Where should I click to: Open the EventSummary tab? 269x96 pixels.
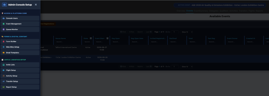tap(201, 11)
